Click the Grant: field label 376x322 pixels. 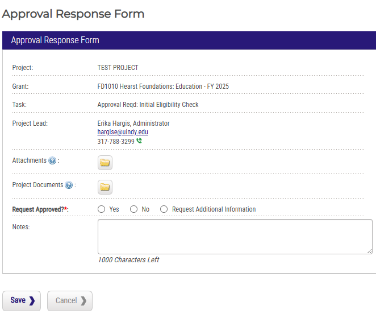[x=20, y=86]
